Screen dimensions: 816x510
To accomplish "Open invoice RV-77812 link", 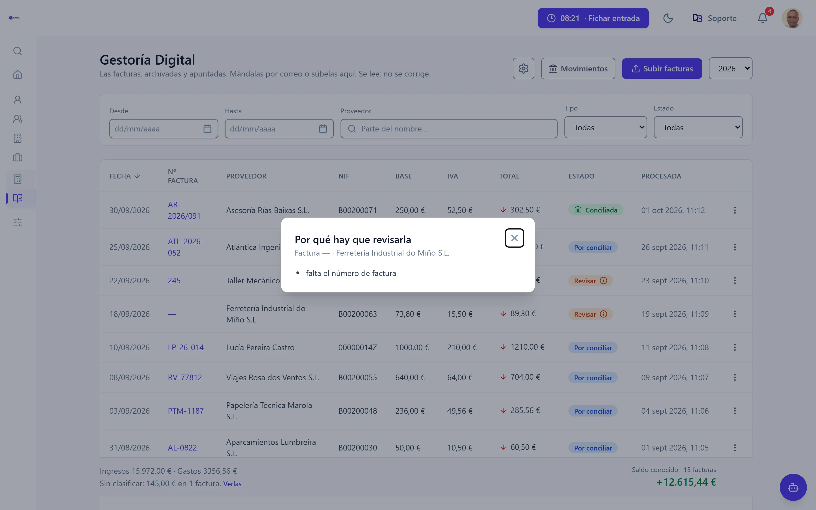I will (185, 377).
